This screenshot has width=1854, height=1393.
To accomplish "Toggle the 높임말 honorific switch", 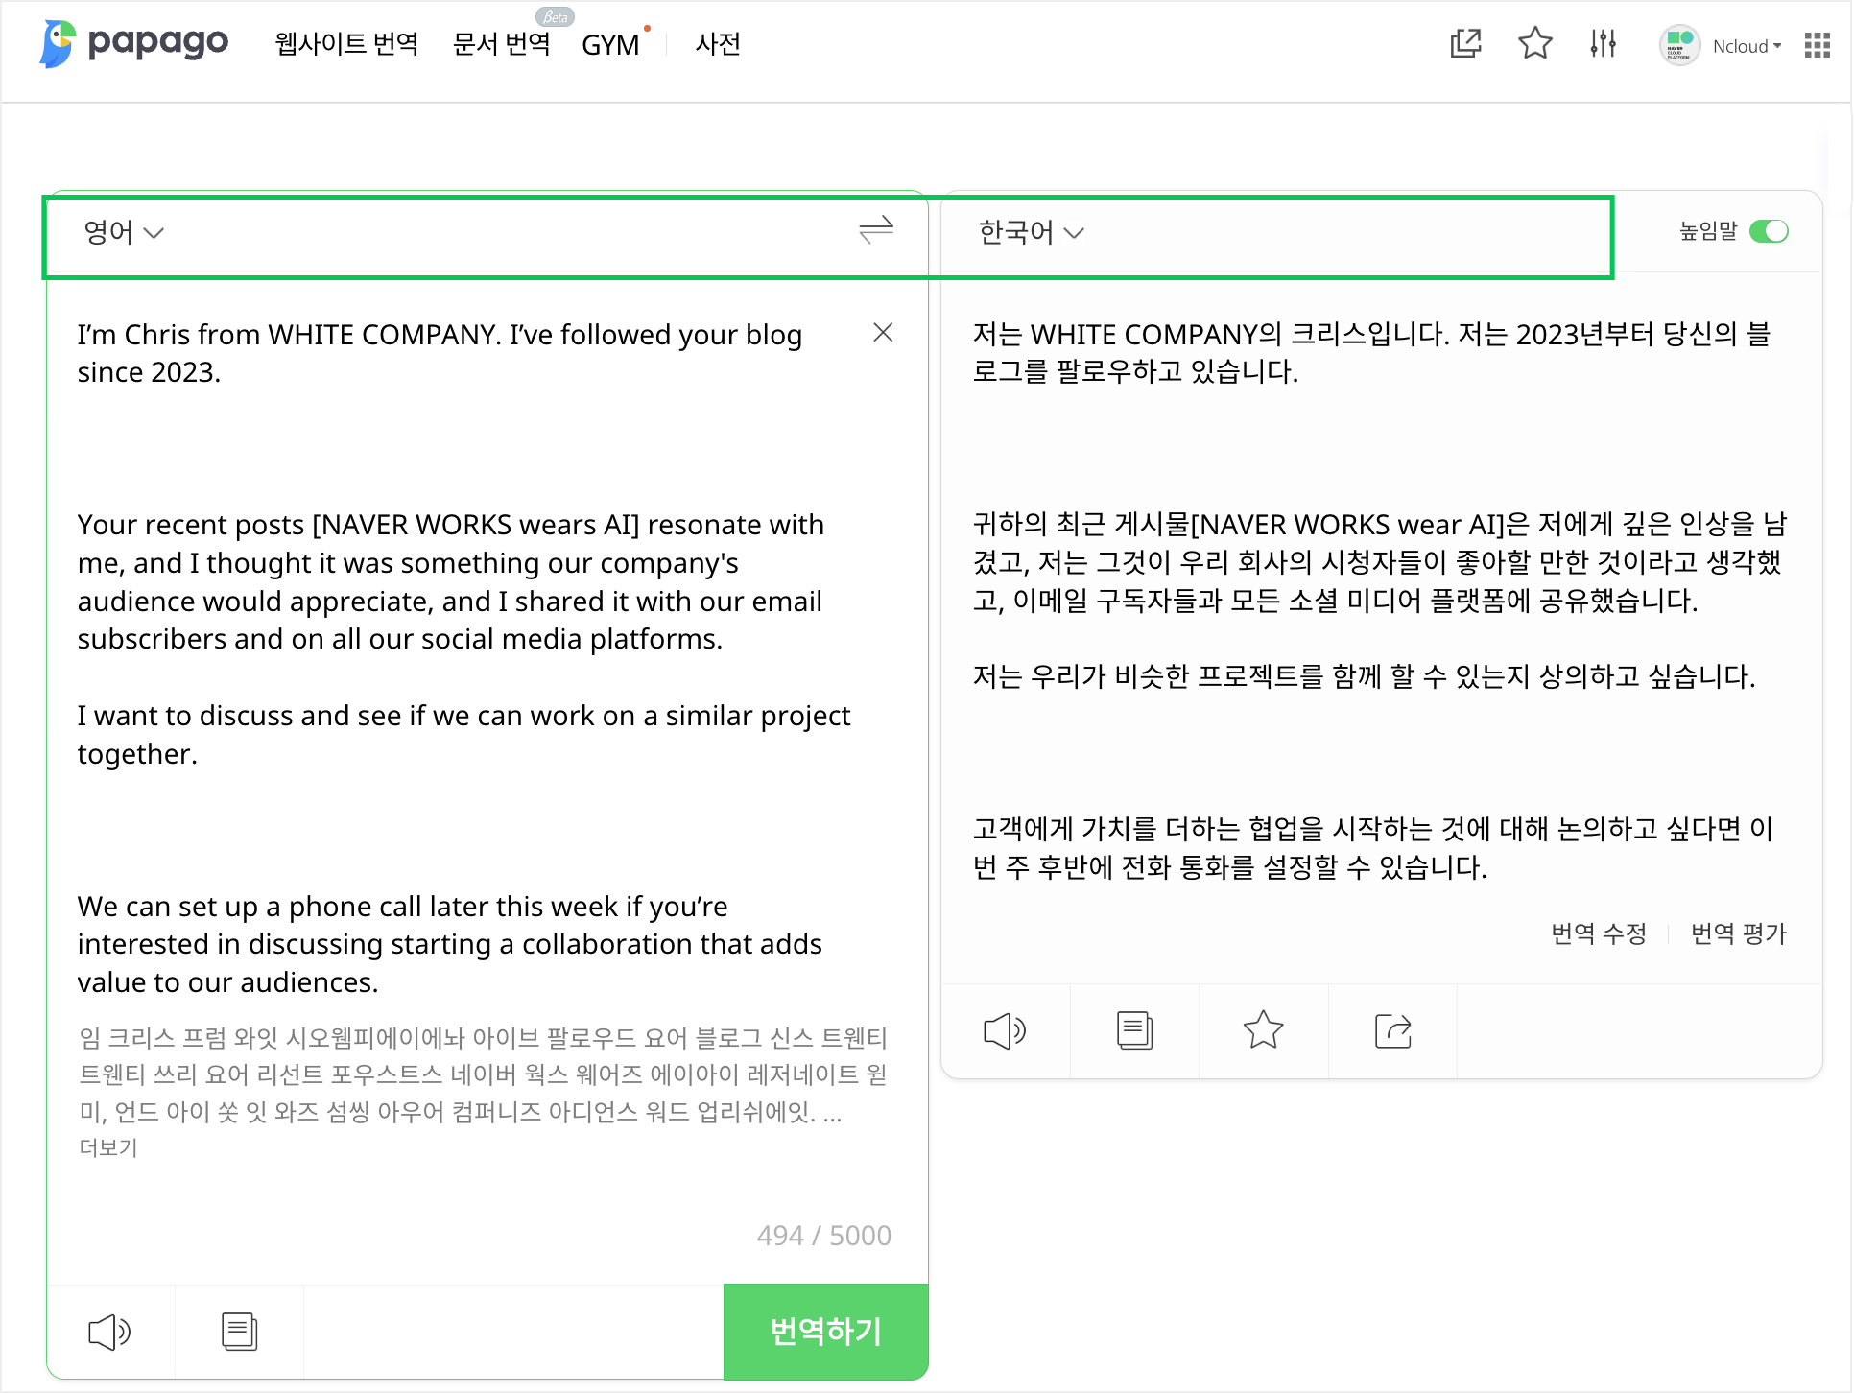I will [1769, 231].
